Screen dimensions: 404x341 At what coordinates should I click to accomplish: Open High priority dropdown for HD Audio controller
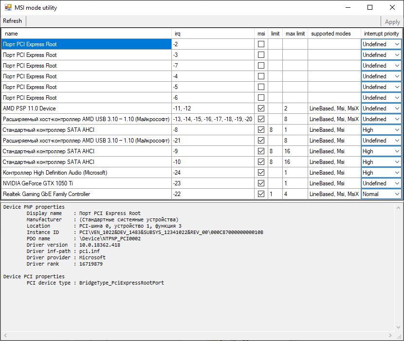point(381,173)
